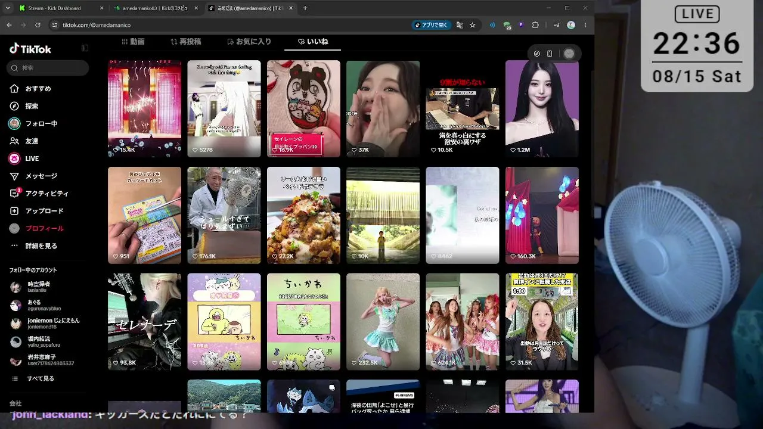Open the video thumbnail with 176.1K likes
This screenshot has height=429, width=763.
[224, 215]
